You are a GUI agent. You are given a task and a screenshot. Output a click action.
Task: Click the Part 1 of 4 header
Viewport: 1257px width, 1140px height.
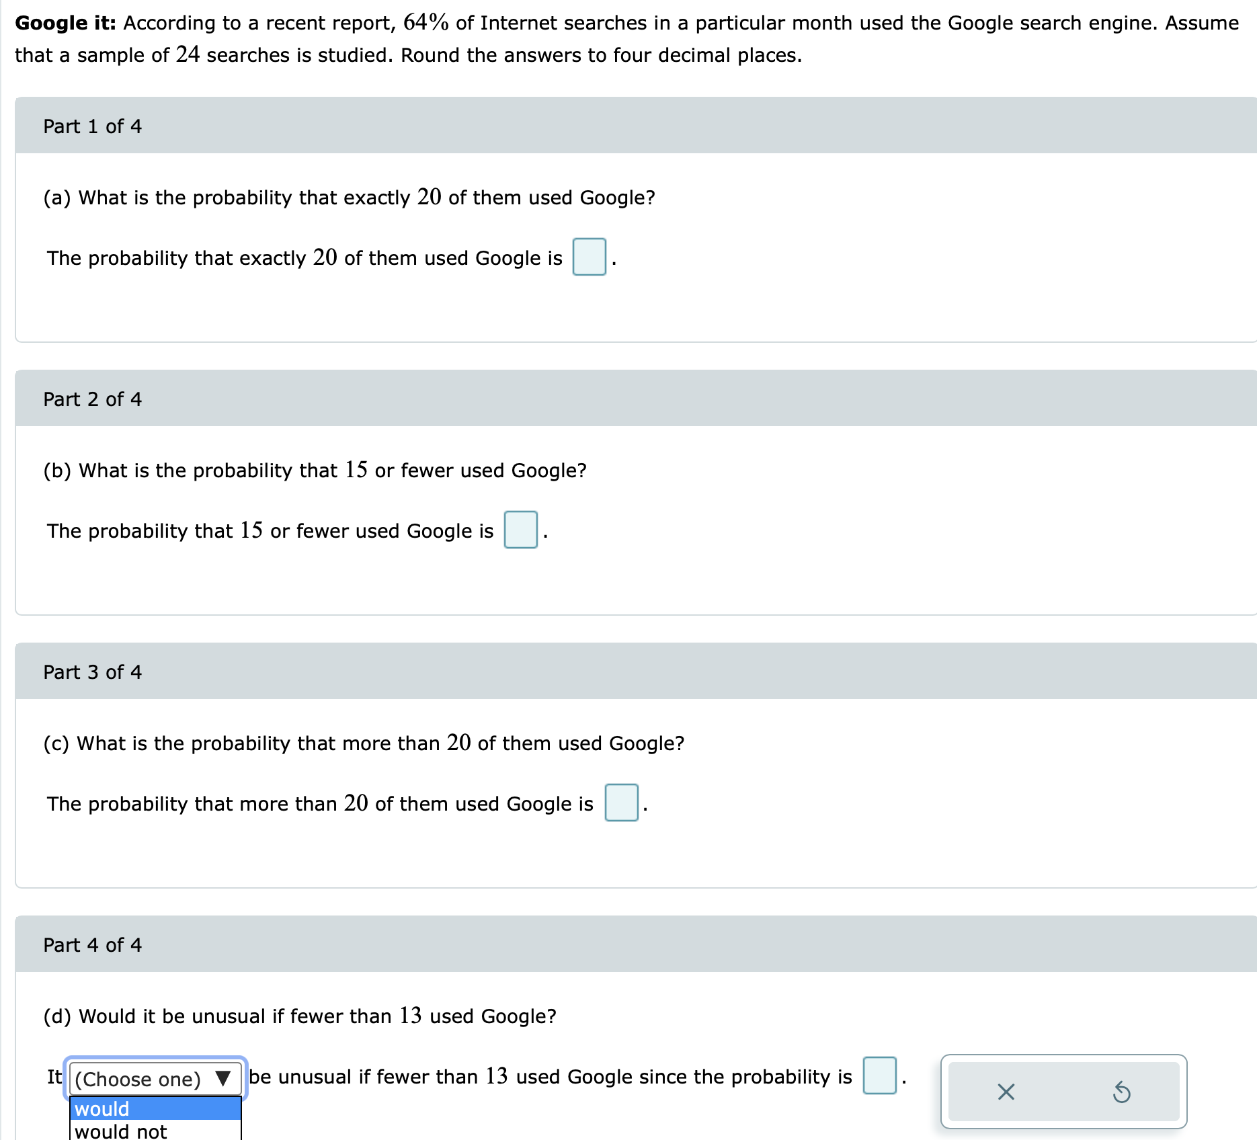point(92,126)
